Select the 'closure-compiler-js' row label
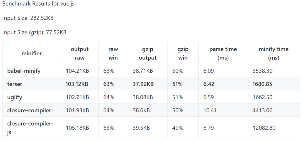 click(30, 128)
